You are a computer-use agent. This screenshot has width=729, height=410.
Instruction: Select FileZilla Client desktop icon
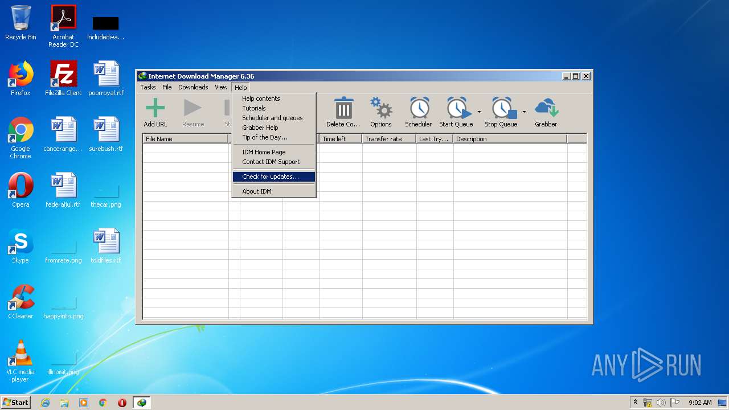63,79
